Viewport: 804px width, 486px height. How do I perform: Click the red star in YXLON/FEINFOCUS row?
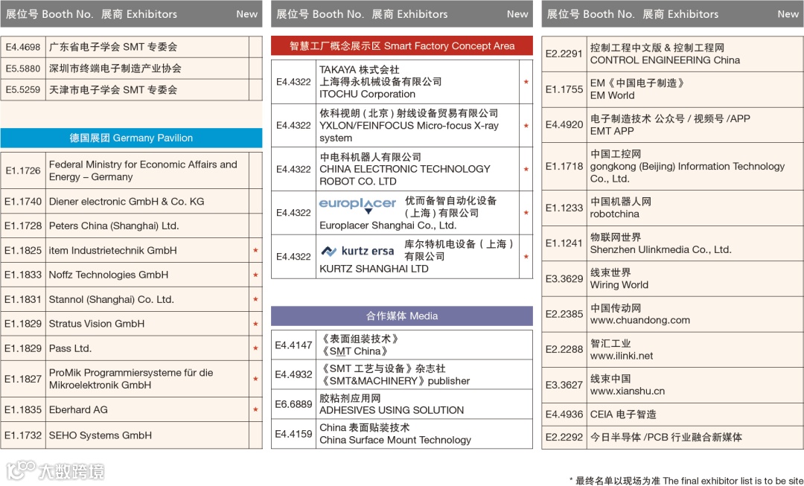526,126
